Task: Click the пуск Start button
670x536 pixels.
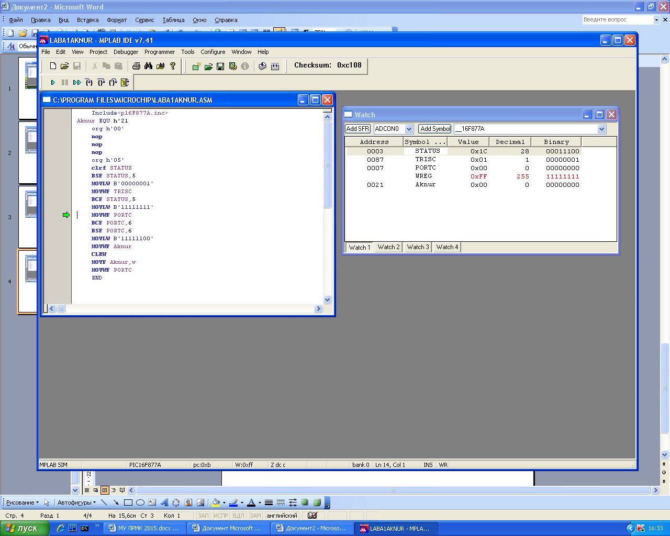Action: tap(25, 528)
